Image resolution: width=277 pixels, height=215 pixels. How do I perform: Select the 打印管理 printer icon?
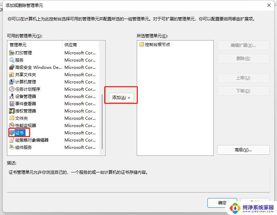[x=12, y=53]
